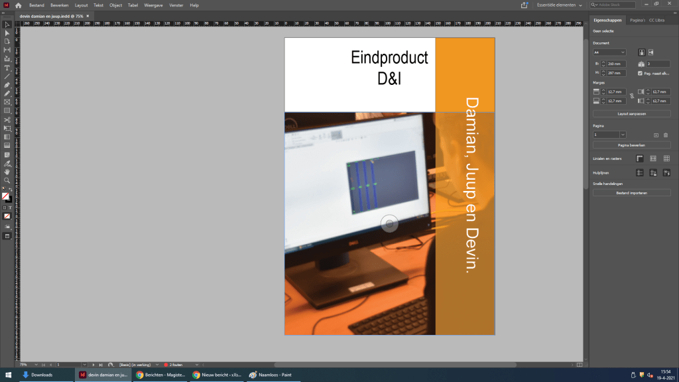Click the add new page icon
Viewport: 679px width, 382px height.
click(x=656, y=135)
